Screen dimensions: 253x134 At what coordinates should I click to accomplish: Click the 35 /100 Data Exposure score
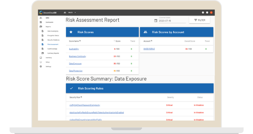pyautogui.click(x=117, y=64)
